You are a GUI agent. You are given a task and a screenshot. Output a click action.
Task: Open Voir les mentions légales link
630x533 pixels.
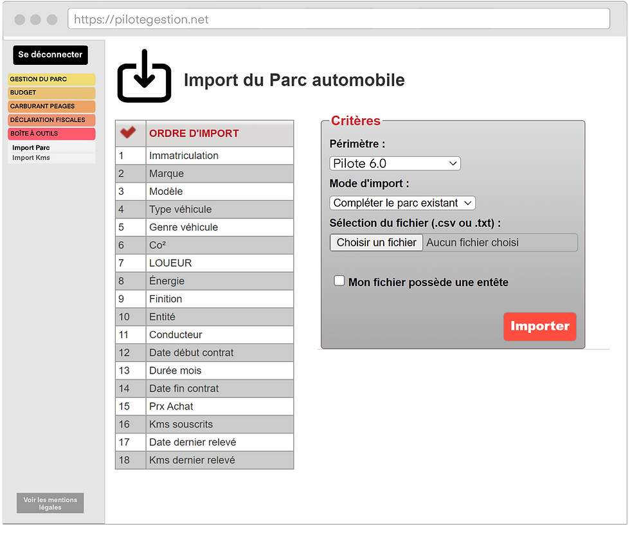click(x=50, y=503)
